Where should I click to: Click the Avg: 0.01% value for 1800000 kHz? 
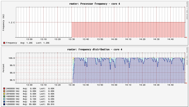pyautogui.click(x=30, y=96)
